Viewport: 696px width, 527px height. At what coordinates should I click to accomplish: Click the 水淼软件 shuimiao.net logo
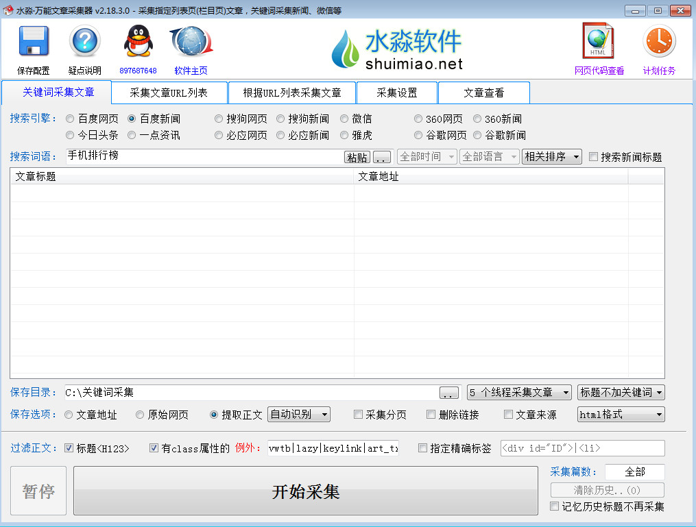pyautogui.click(x=397, y=49)
